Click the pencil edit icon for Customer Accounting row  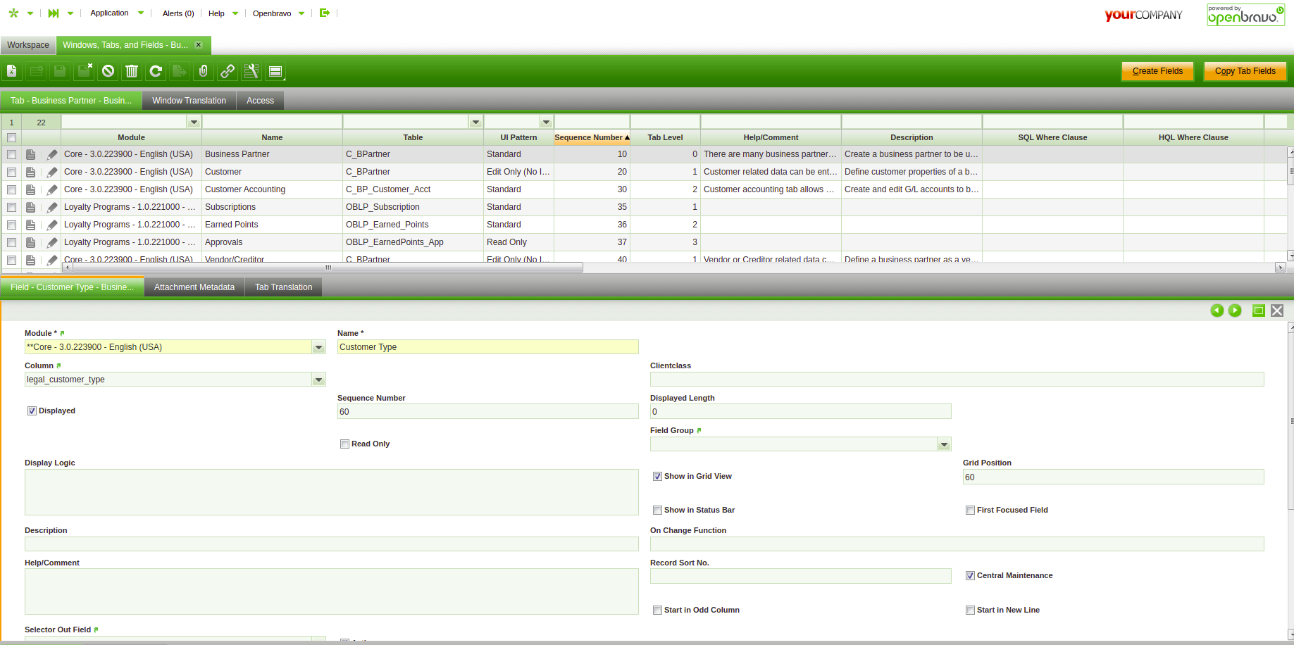[52, 189]
